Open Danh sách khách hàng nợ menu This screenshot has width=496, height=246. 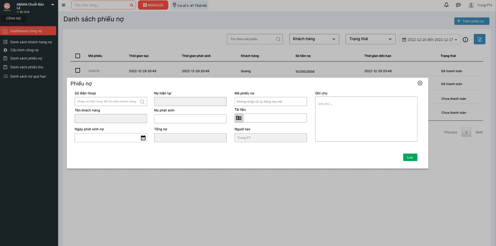point(31,42)
